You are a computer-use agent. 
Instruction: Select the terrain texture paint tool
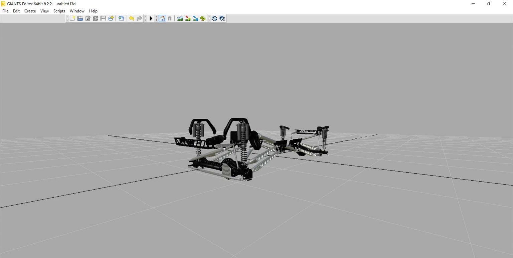pos(195,18)
